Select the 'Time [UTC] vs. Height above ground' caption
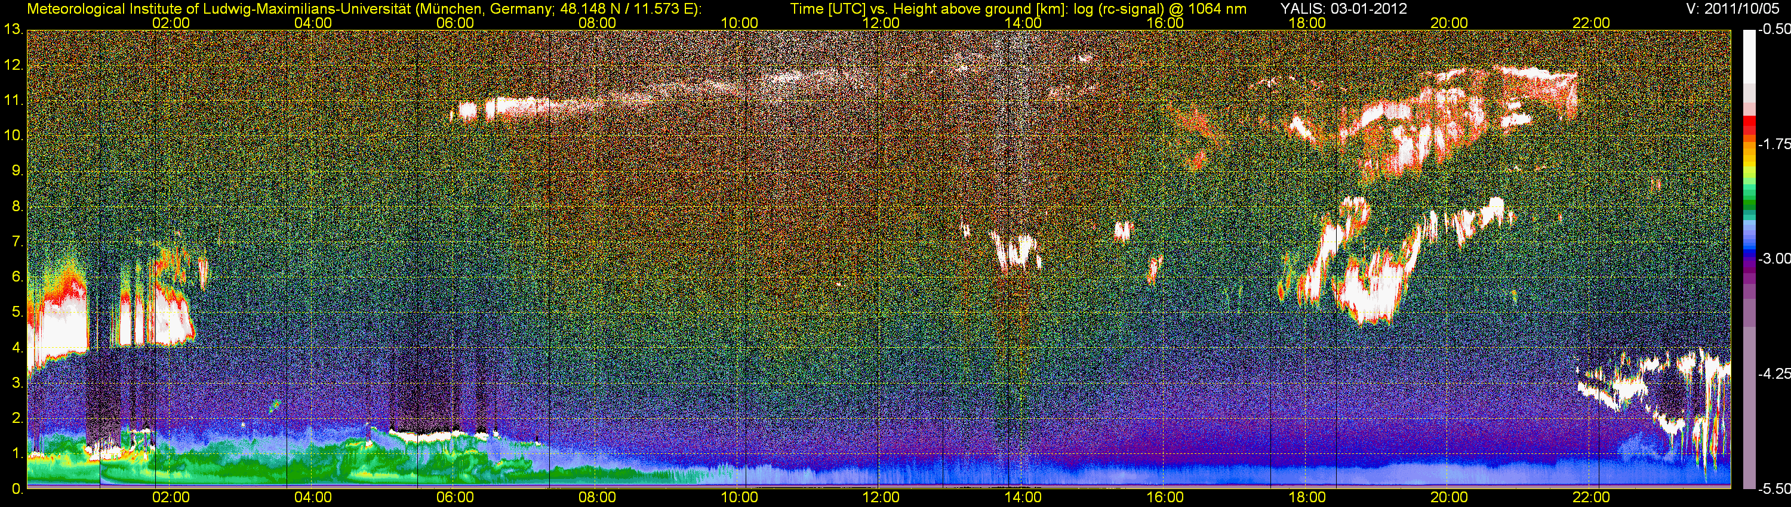The height and width of the screenshot is (507, 1791). pyautogui.click(x=1018, y=9)
